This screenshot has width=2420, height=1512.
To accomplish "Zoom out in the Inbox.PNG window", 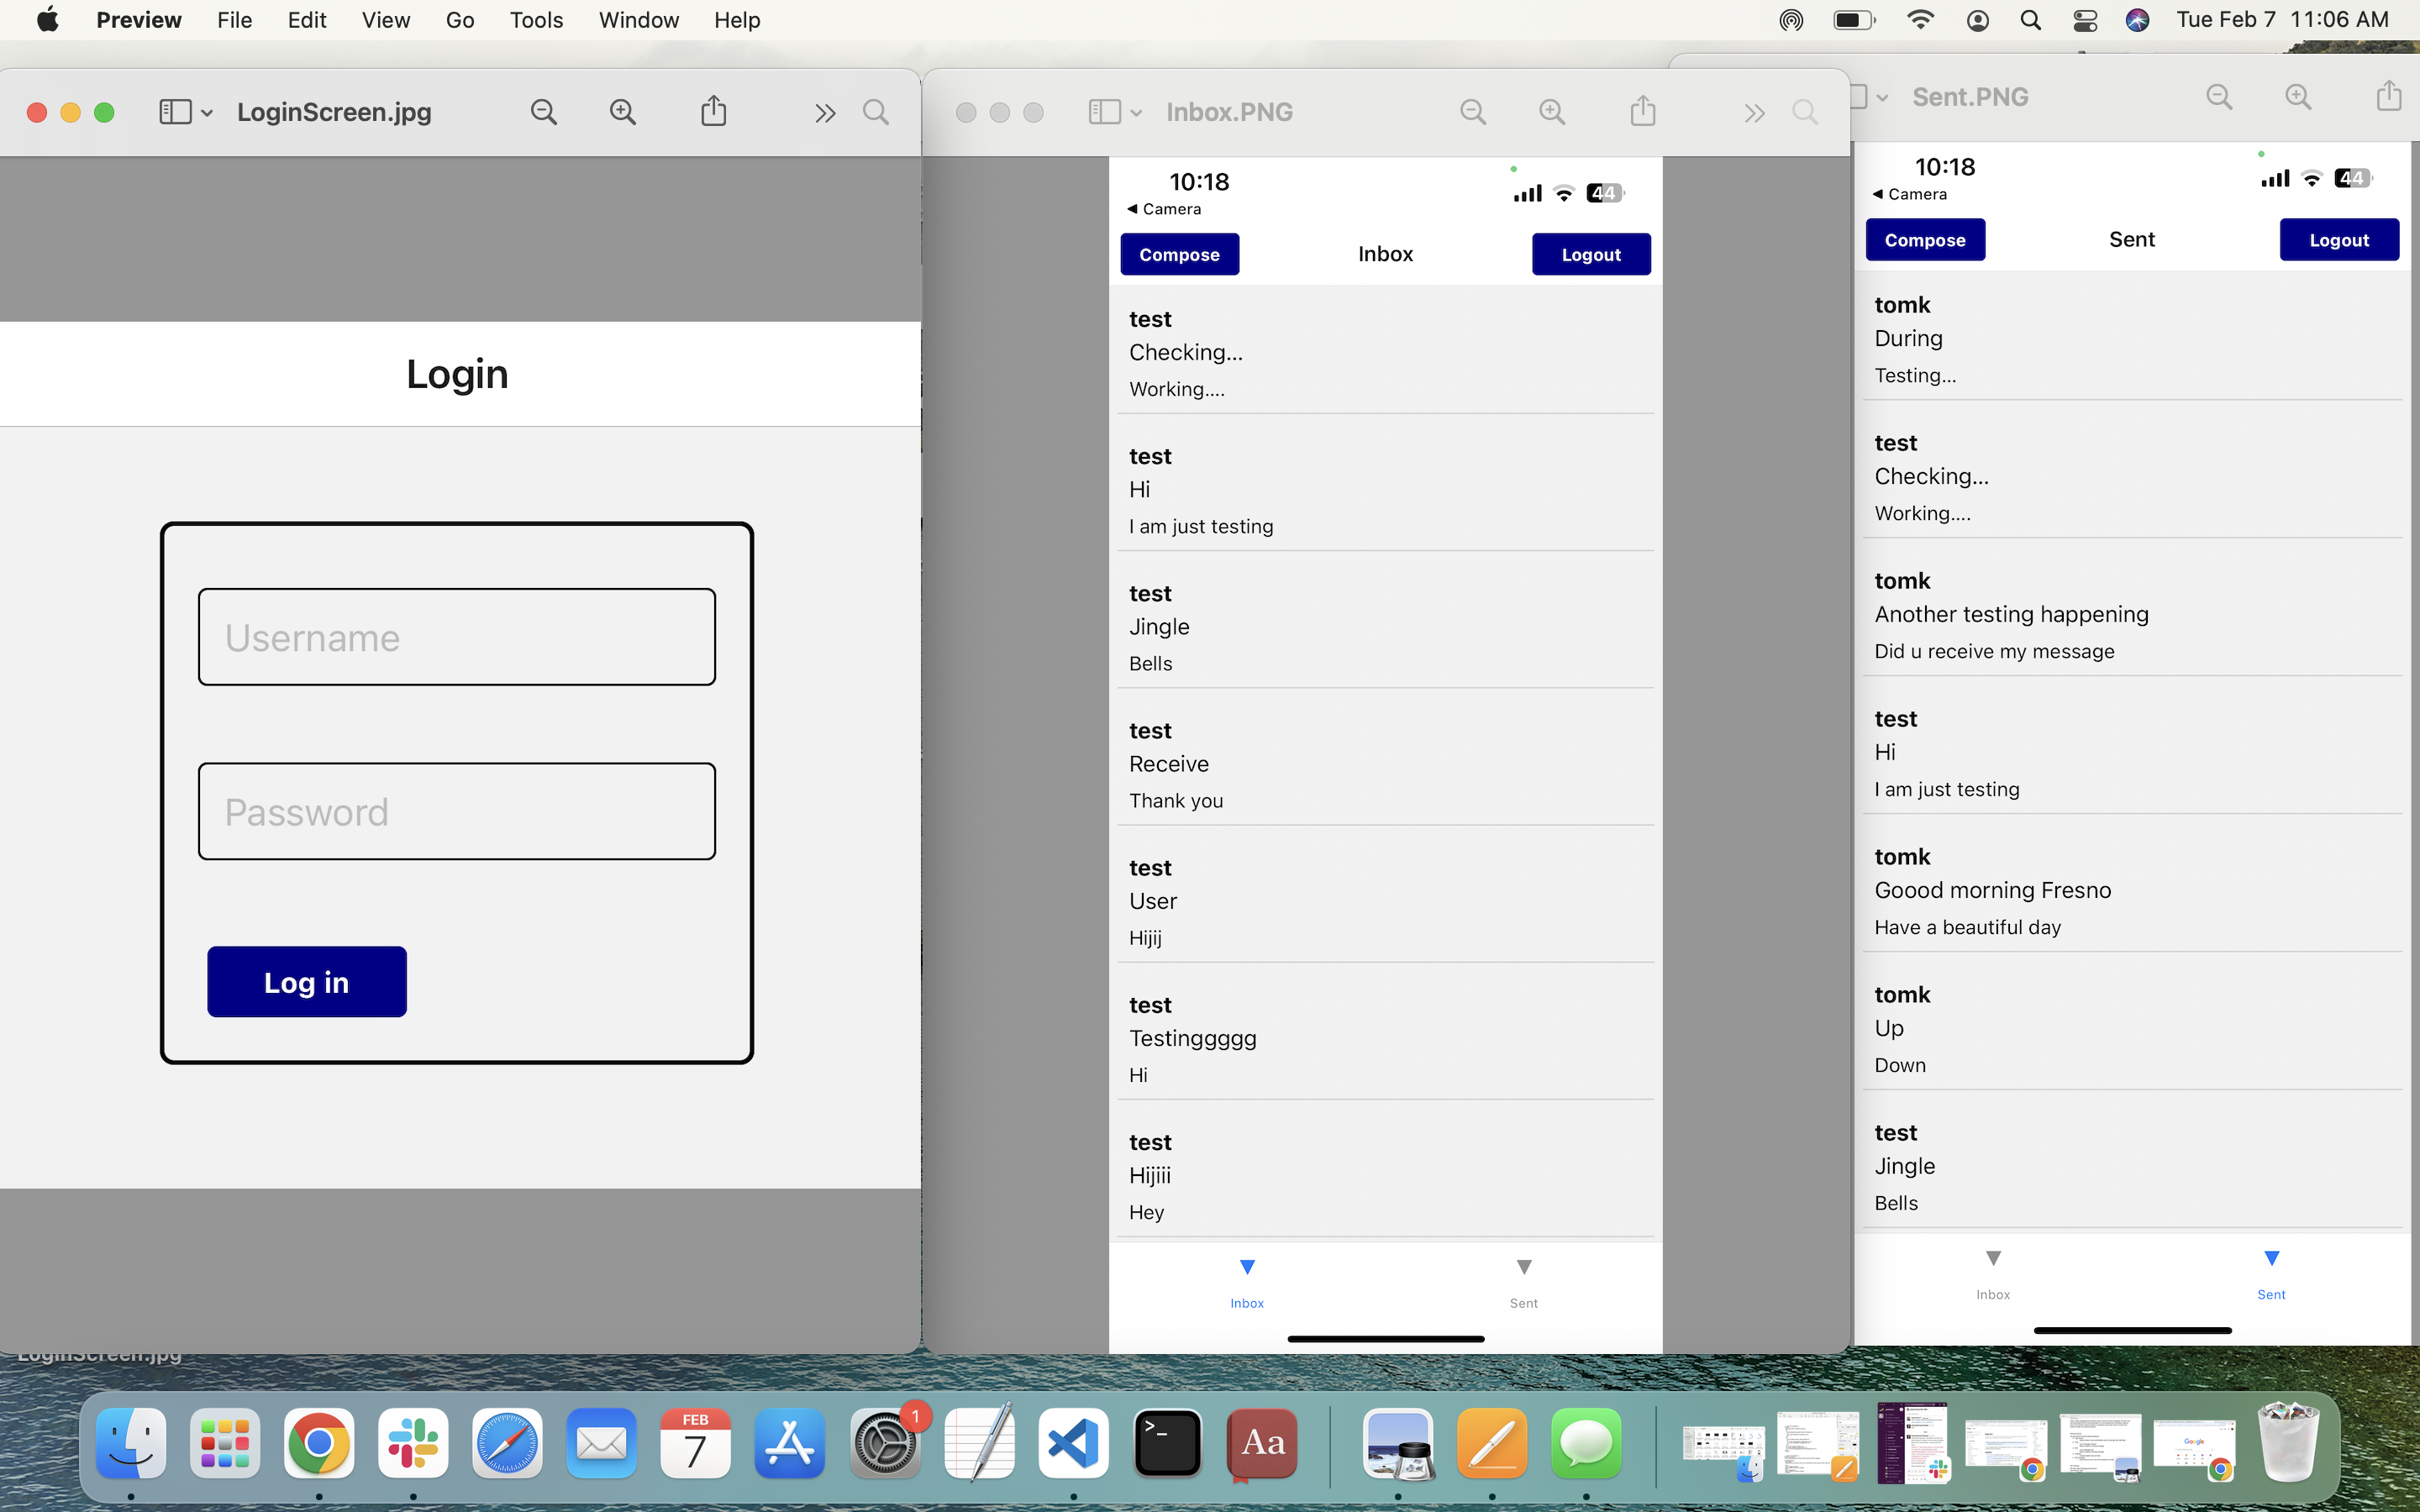I will click(x=1472, y=112).
